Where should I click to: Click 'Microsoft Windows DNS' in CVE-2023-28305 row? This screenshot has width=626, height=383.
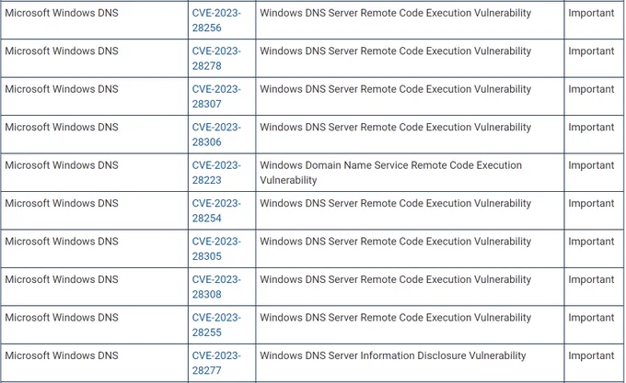(x=62, y=242)
